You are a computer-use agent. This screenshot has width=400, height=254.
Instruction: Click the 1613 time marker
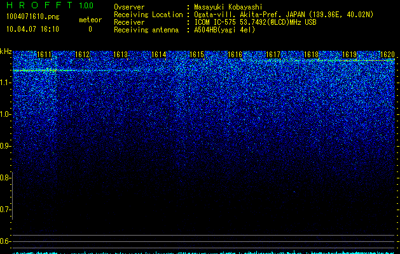pyautogui.click(x=120, y=55)
